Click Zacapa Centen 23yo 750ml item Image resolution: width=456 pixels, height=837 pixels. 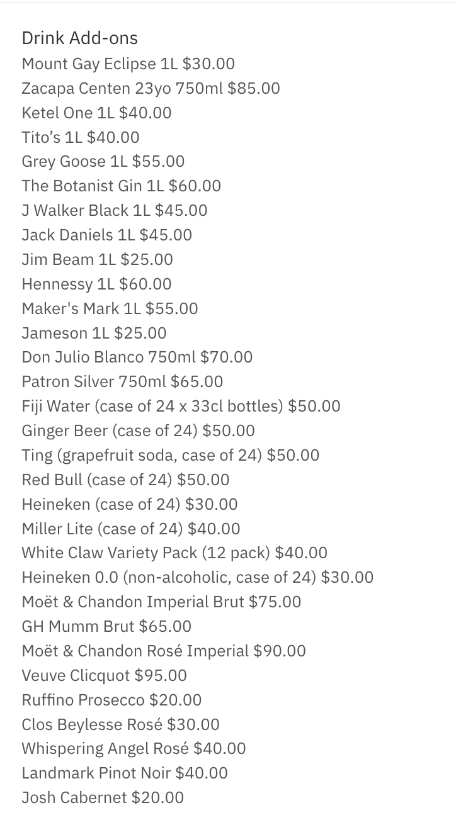pos(151,89)
